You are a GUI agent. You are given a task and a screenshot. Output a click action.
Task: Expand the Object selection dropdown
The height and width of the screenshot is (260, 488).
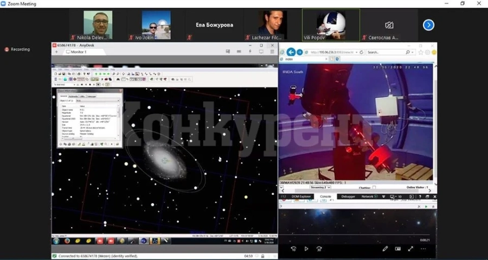pos(118,101)
